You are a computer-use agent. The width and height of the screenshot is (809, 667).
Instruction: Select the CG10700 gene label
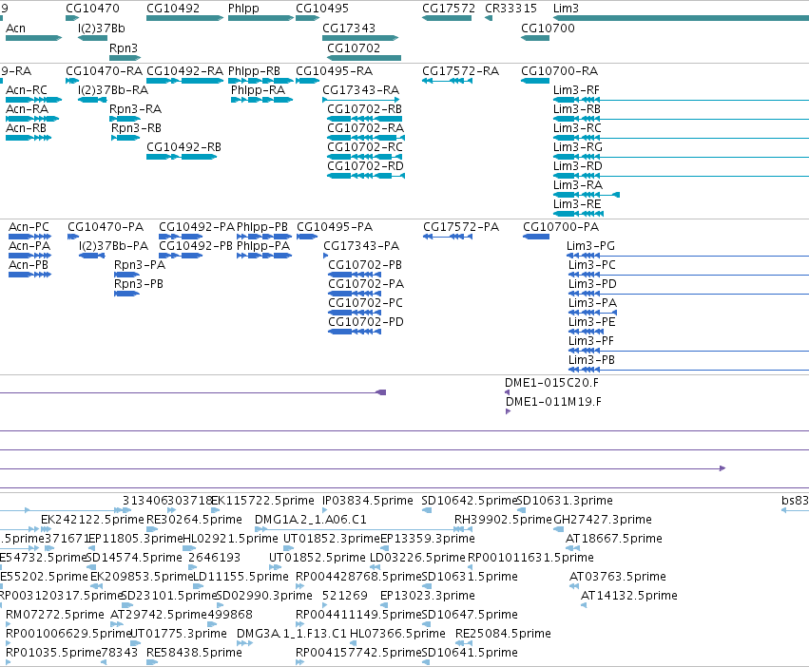[548, 29]
